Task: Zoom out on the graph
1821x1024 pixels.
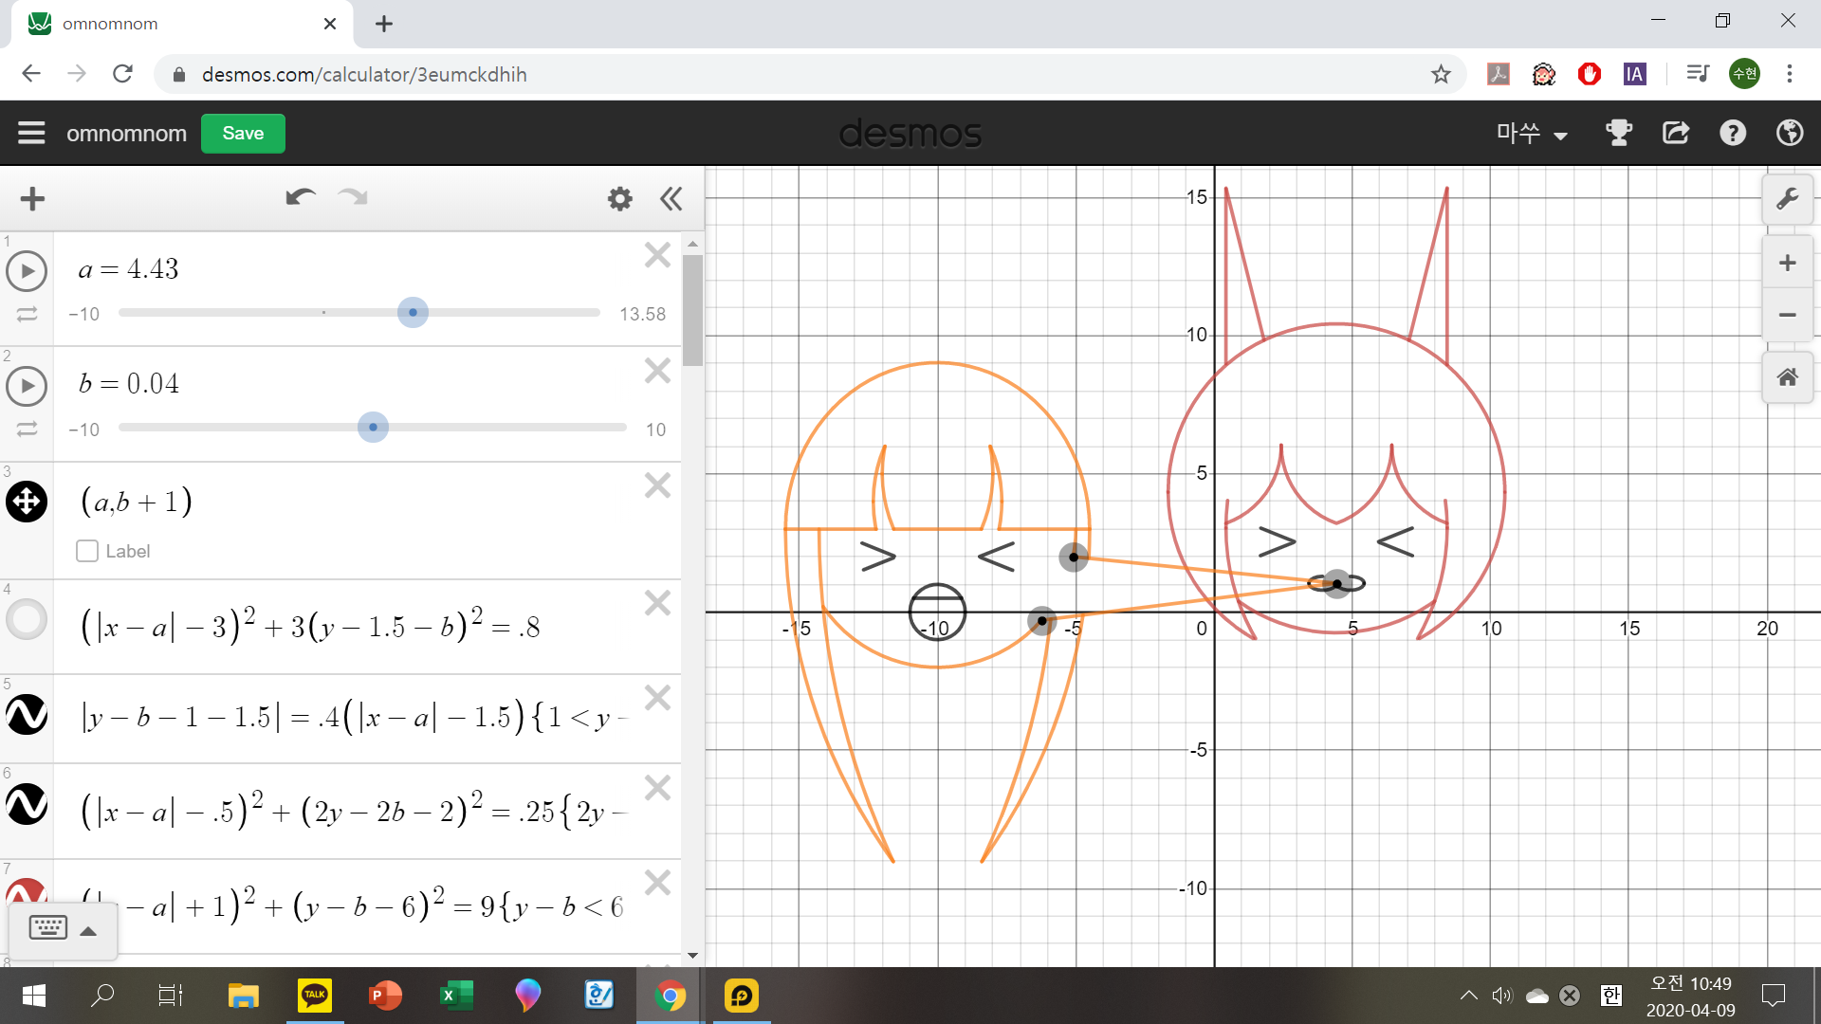Action: tap(1788, 315)
